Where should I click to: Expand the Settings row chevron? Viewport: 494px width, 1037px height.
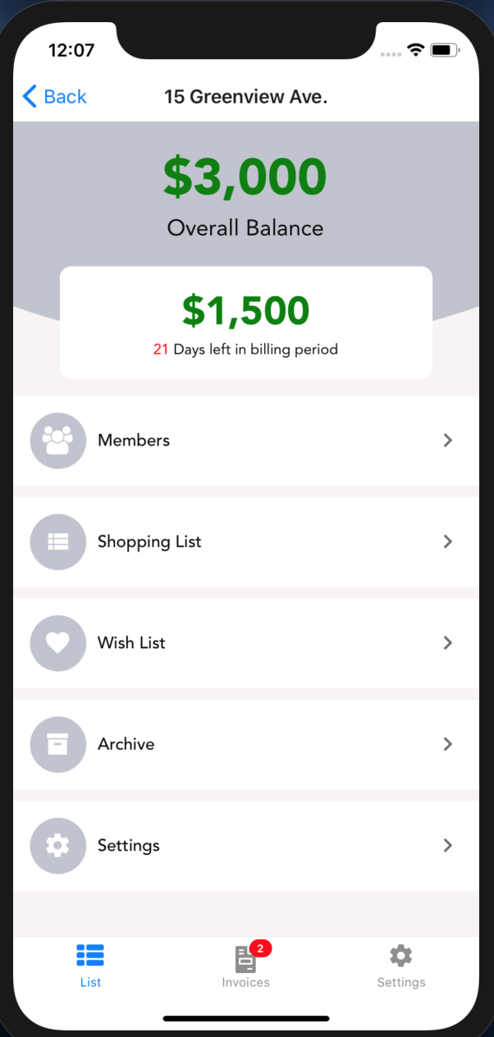(x=448, y=845)
